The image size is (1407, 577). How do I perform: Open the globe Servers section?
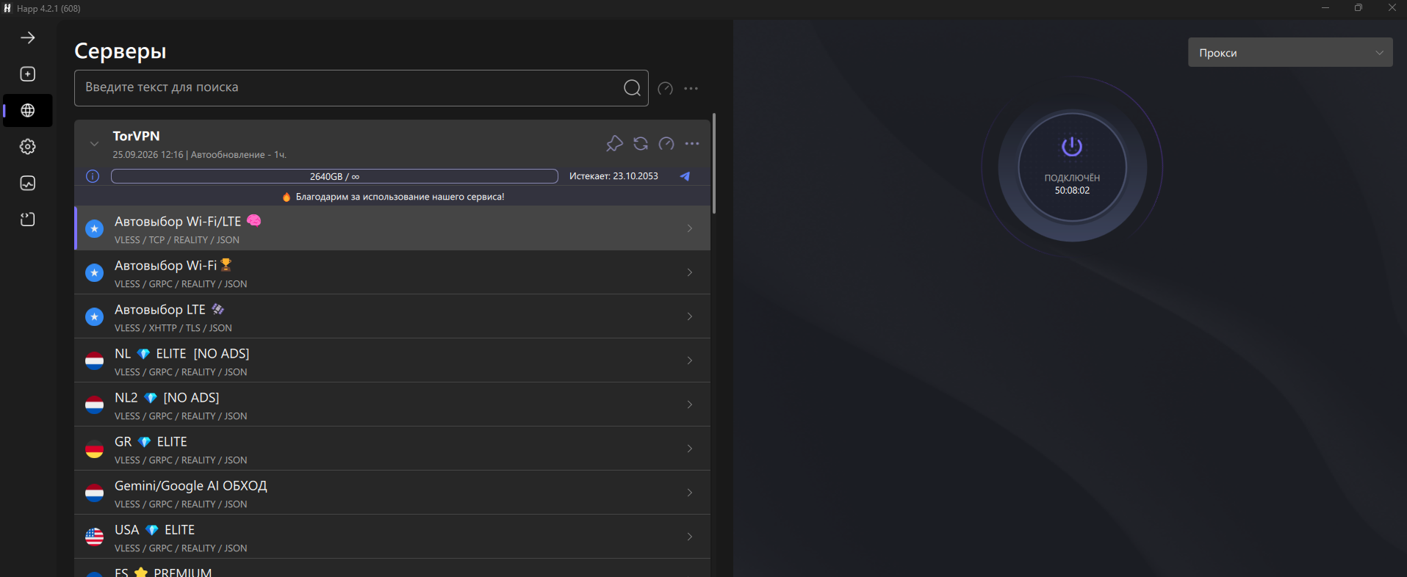[x=28, y=110]
